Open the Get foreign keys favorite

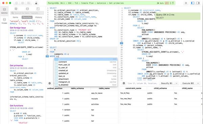click(18, 28)
